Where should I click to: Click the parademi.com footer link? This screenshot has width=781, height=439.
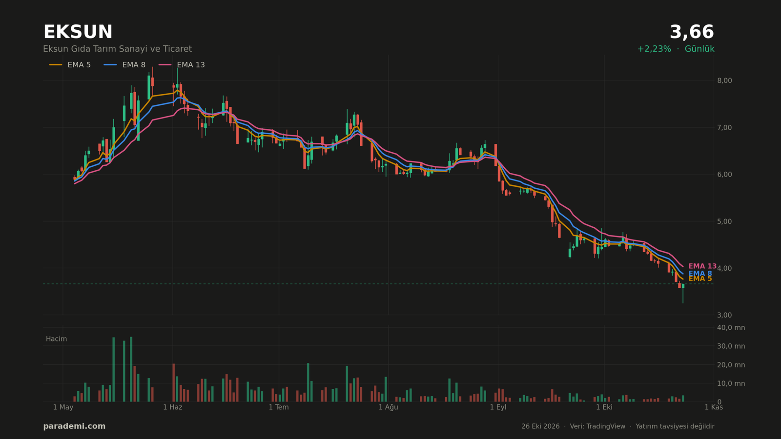point(74,426)
